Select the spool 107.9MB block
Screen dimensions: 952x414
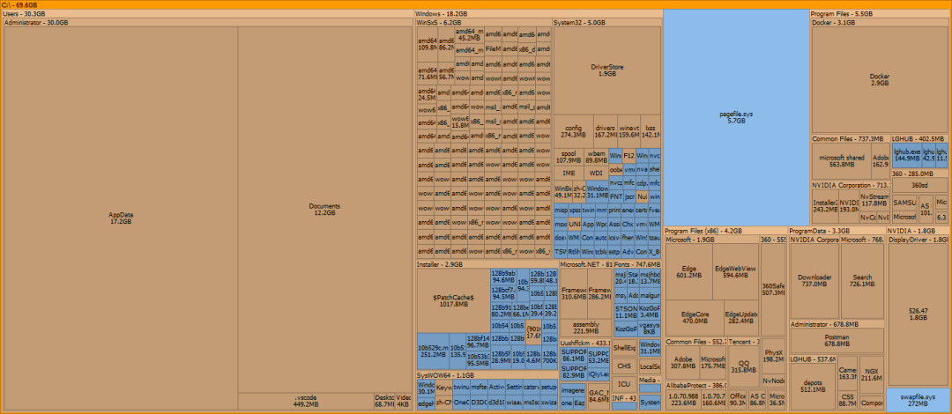click(569, 157)
